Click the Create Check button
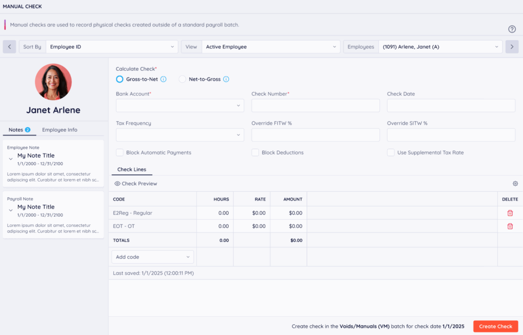Image resolution: width=523 pixels, height=335 pixels. [495, 326]
